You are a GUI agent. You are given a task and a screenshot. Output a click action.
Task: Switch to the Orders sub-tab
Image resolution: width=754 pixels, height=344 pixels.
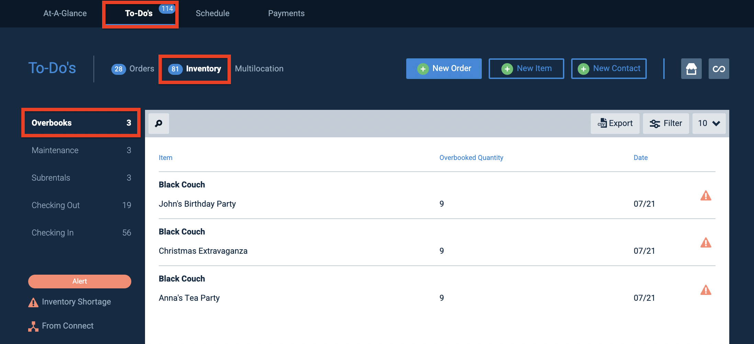pos(133,69)
